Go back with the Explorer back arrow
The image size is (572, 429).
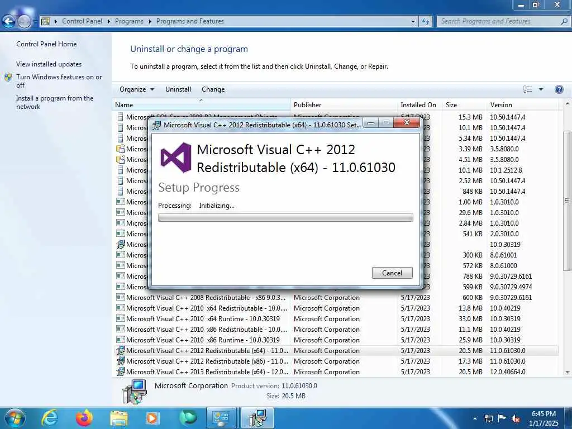9,22
